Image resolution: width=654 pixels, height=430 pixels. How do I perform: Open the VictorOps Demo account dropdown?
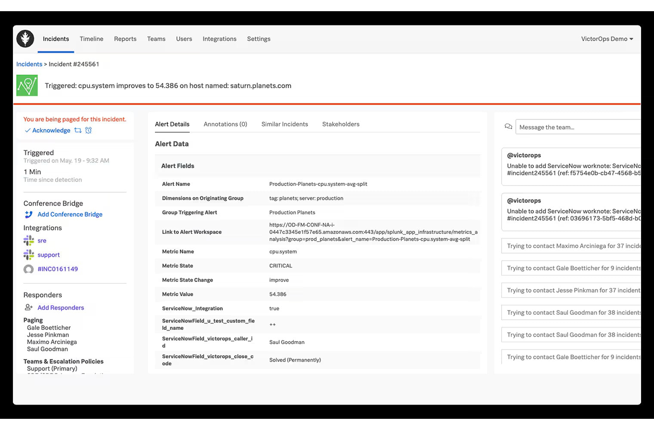pos(607,39)
